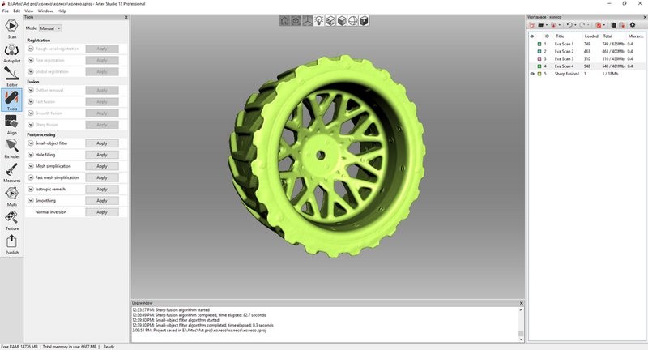648x350 pixels.
Task: Open the Window menu
Action: (45, 11)
